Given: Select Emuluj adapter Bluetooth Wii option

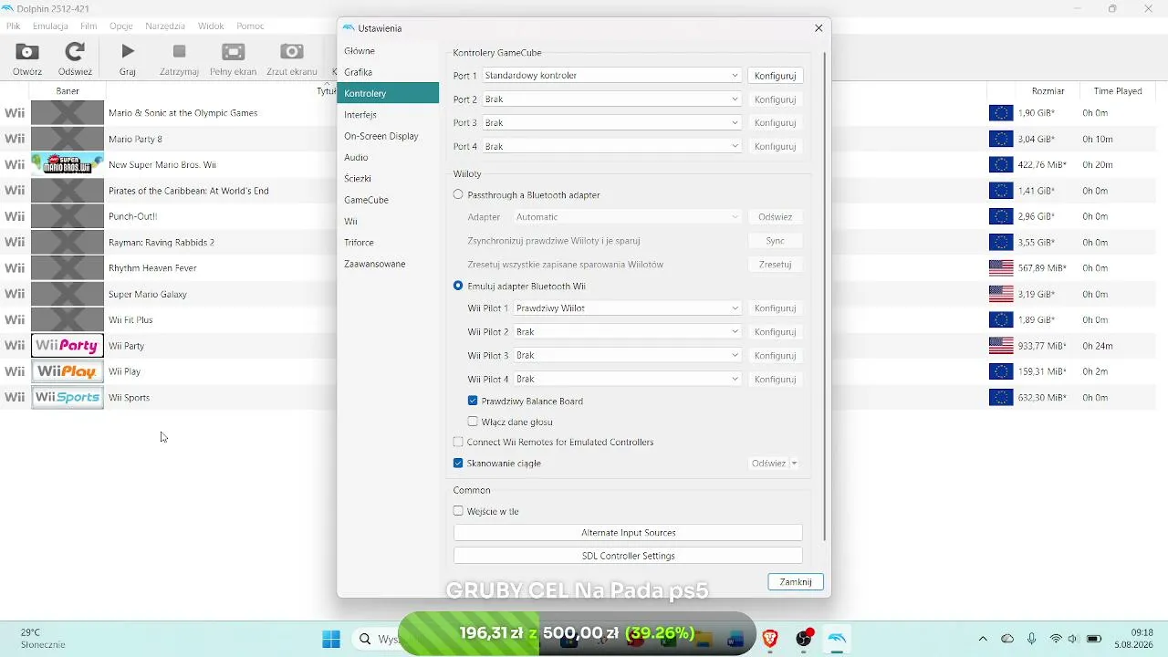Looking at the screenshot, I should tap(458, 286).
